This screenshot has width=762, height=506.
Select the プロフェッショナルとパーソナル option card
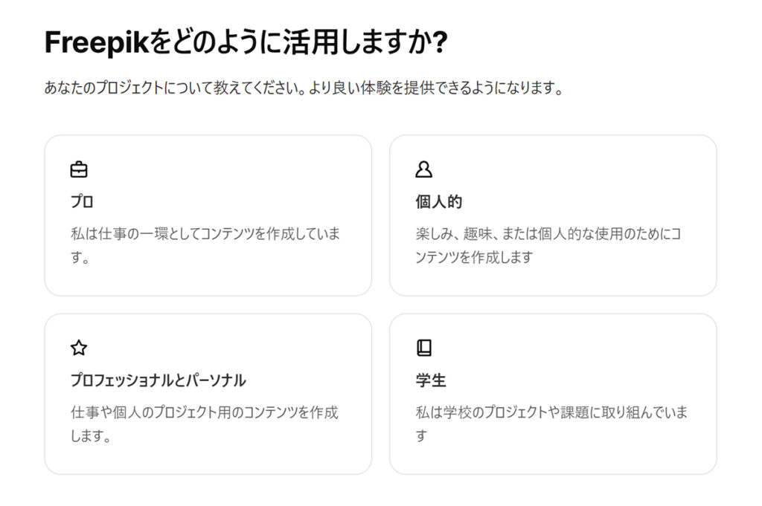208,393
